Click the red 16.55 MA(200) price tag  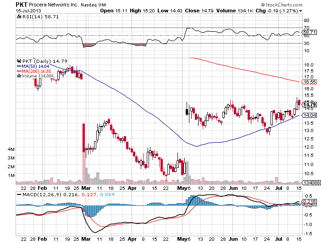(x=310, y=82)
